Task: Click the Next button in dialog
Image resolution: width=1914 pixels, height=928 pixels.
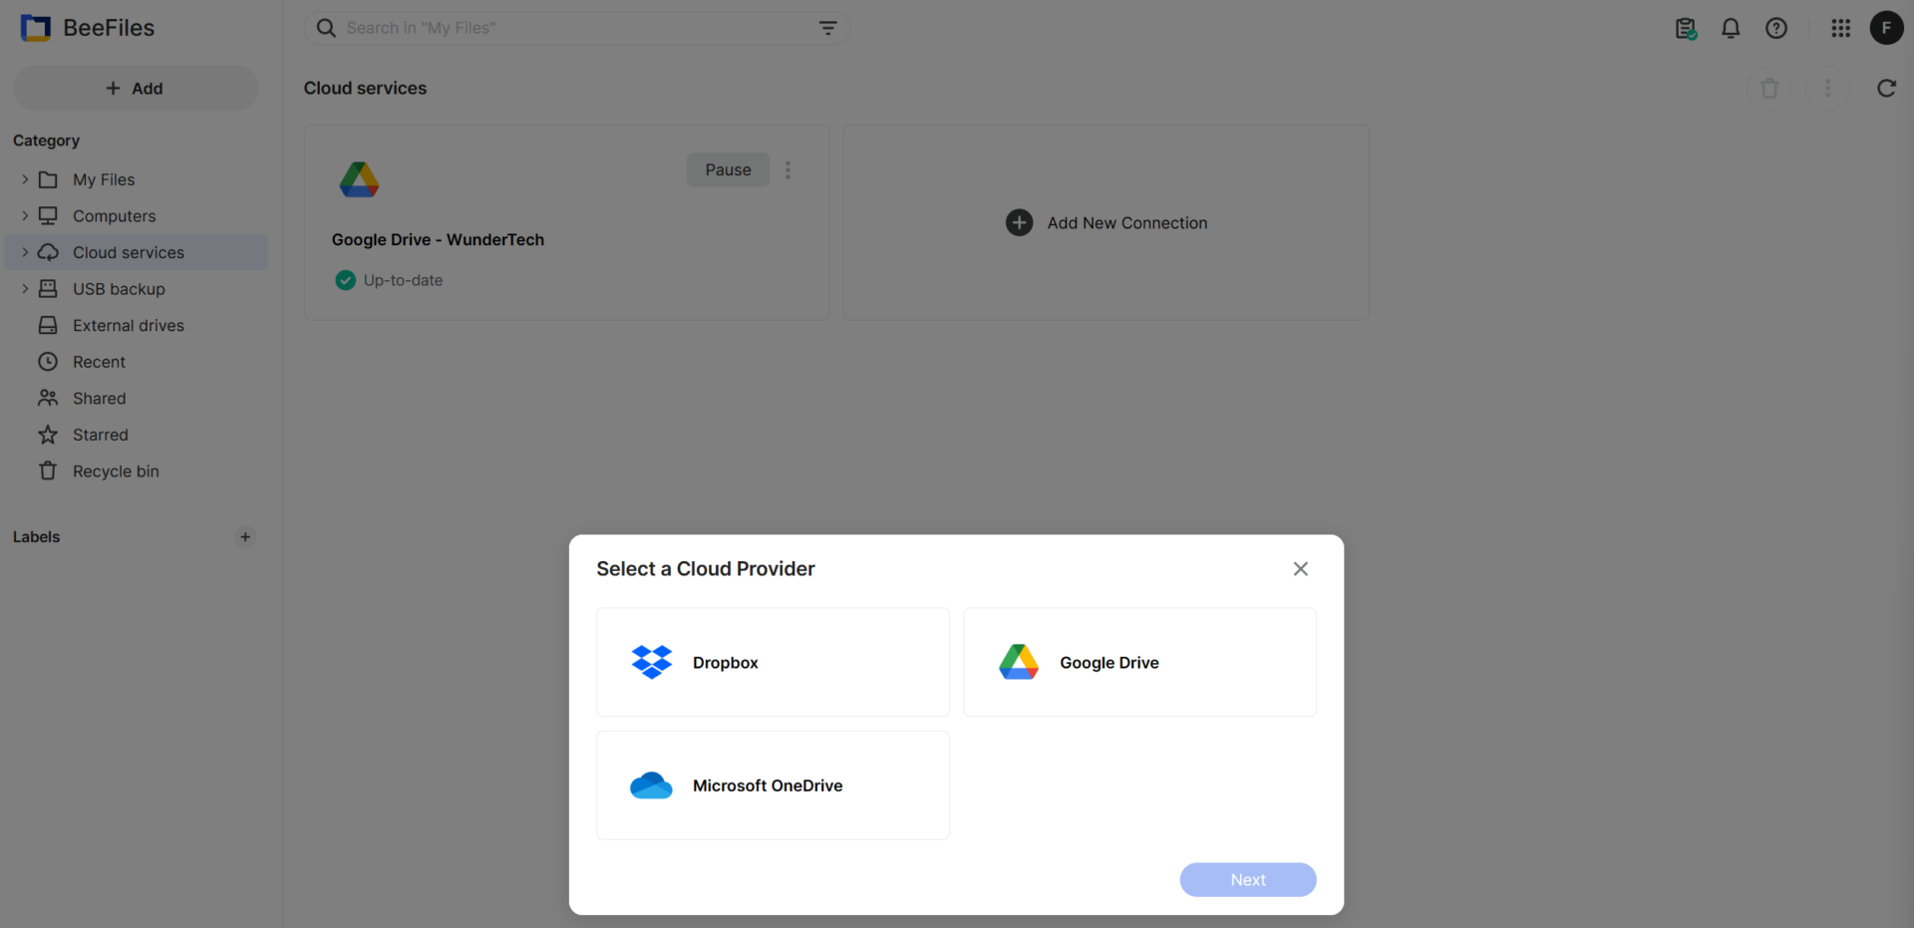Action: pos(1248,879)
